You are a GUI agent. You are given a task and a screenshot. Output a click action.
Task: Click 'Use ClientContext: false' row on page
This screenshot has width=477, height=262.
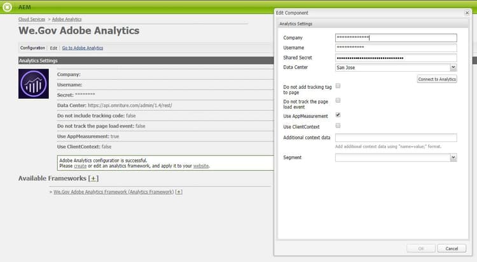point(165,147)
